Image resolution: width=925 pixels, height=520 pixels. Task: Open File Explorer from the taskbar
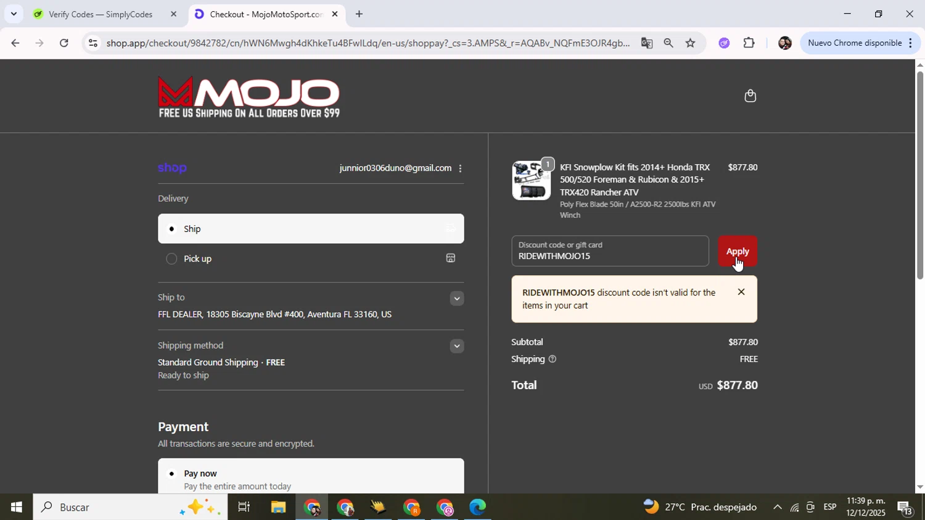click(x=278, y=507)
